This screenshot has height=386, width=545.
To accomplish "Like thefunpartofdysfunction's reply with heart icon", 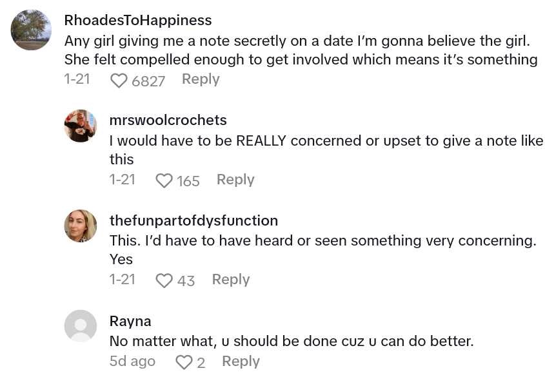I will coord(164,281).
